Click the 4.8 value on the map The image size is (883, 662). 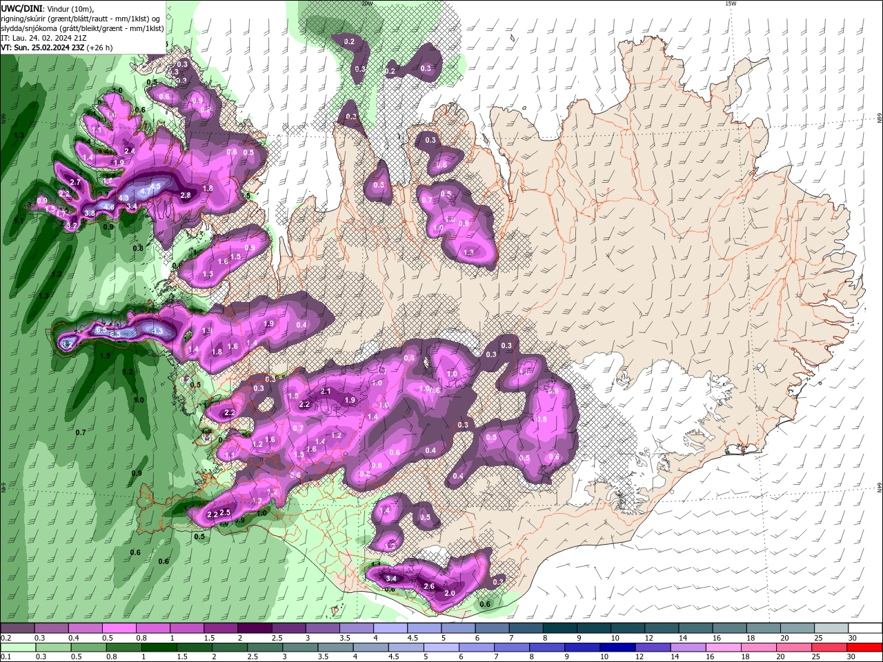pos(109,206)
